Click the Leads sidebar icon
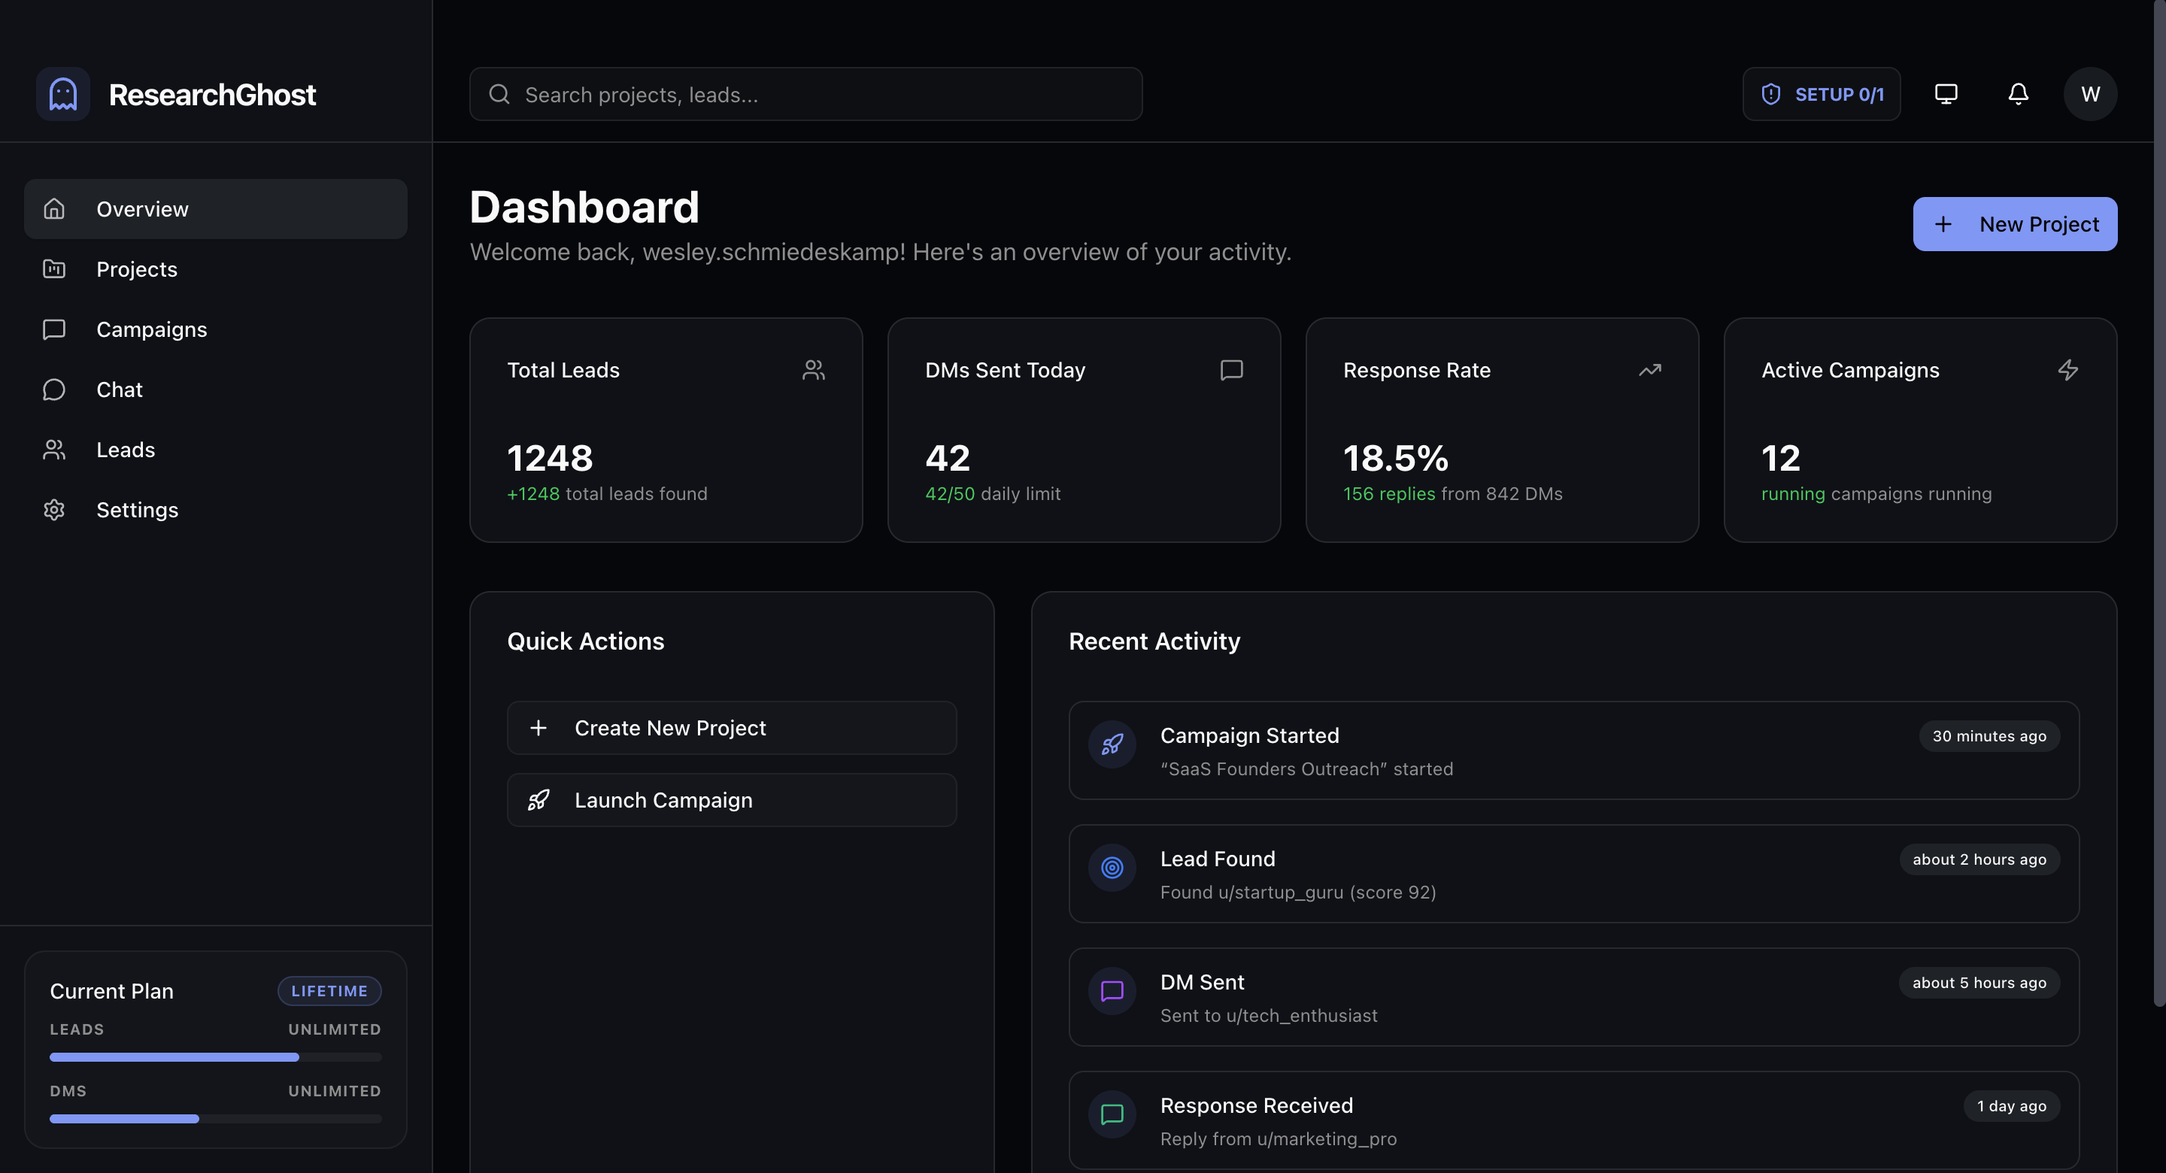This screenshot has width=2166, height=1173. click(x=53, y=450)
